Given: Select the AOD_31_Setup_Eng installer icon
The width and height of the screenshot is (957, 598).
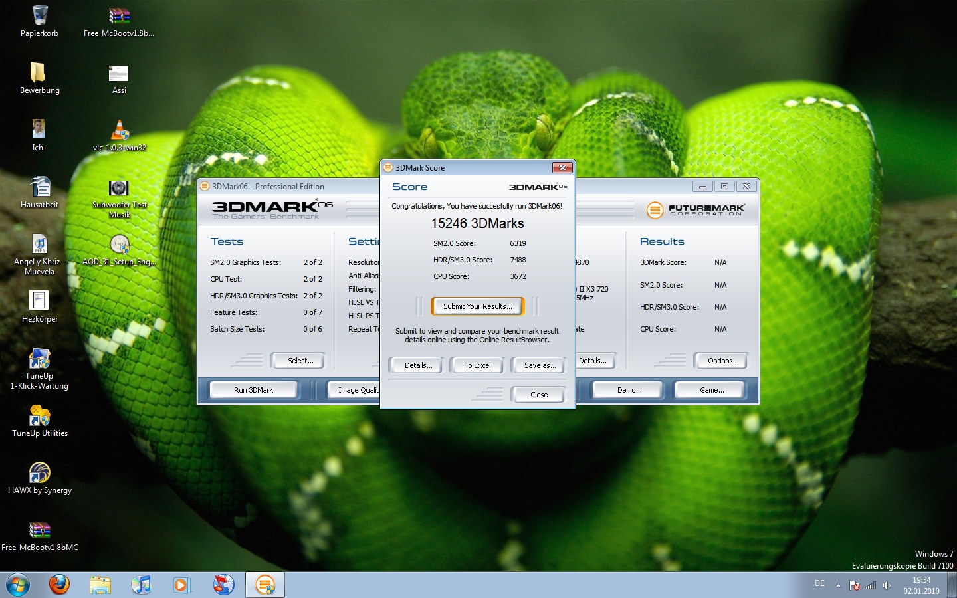Looking at the screenshot, I should [x=119, y=250].
